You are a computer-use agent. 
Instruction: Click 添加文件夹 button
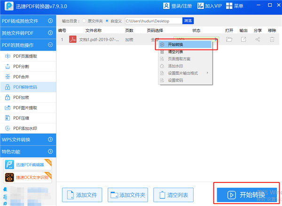(x=128, y=195)
